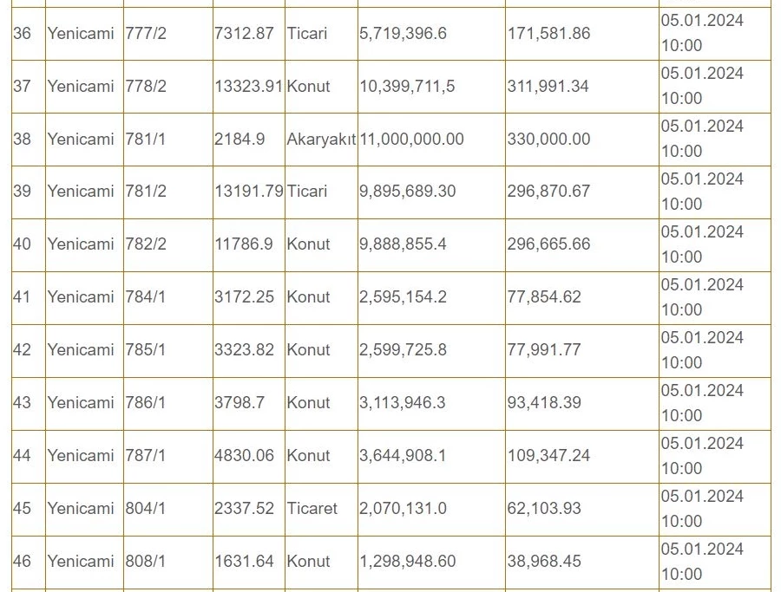Click row number 36 cell
781x592 pixels.
(x=29, y=34)
